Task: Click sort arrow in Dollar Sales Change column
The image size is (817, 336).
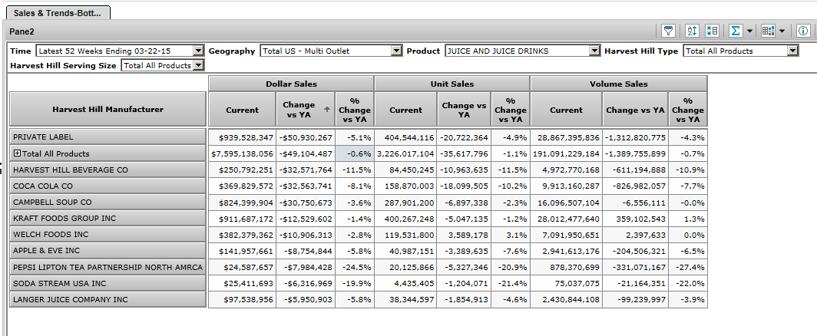Action: pyautogui.click(x=328, y=109)
